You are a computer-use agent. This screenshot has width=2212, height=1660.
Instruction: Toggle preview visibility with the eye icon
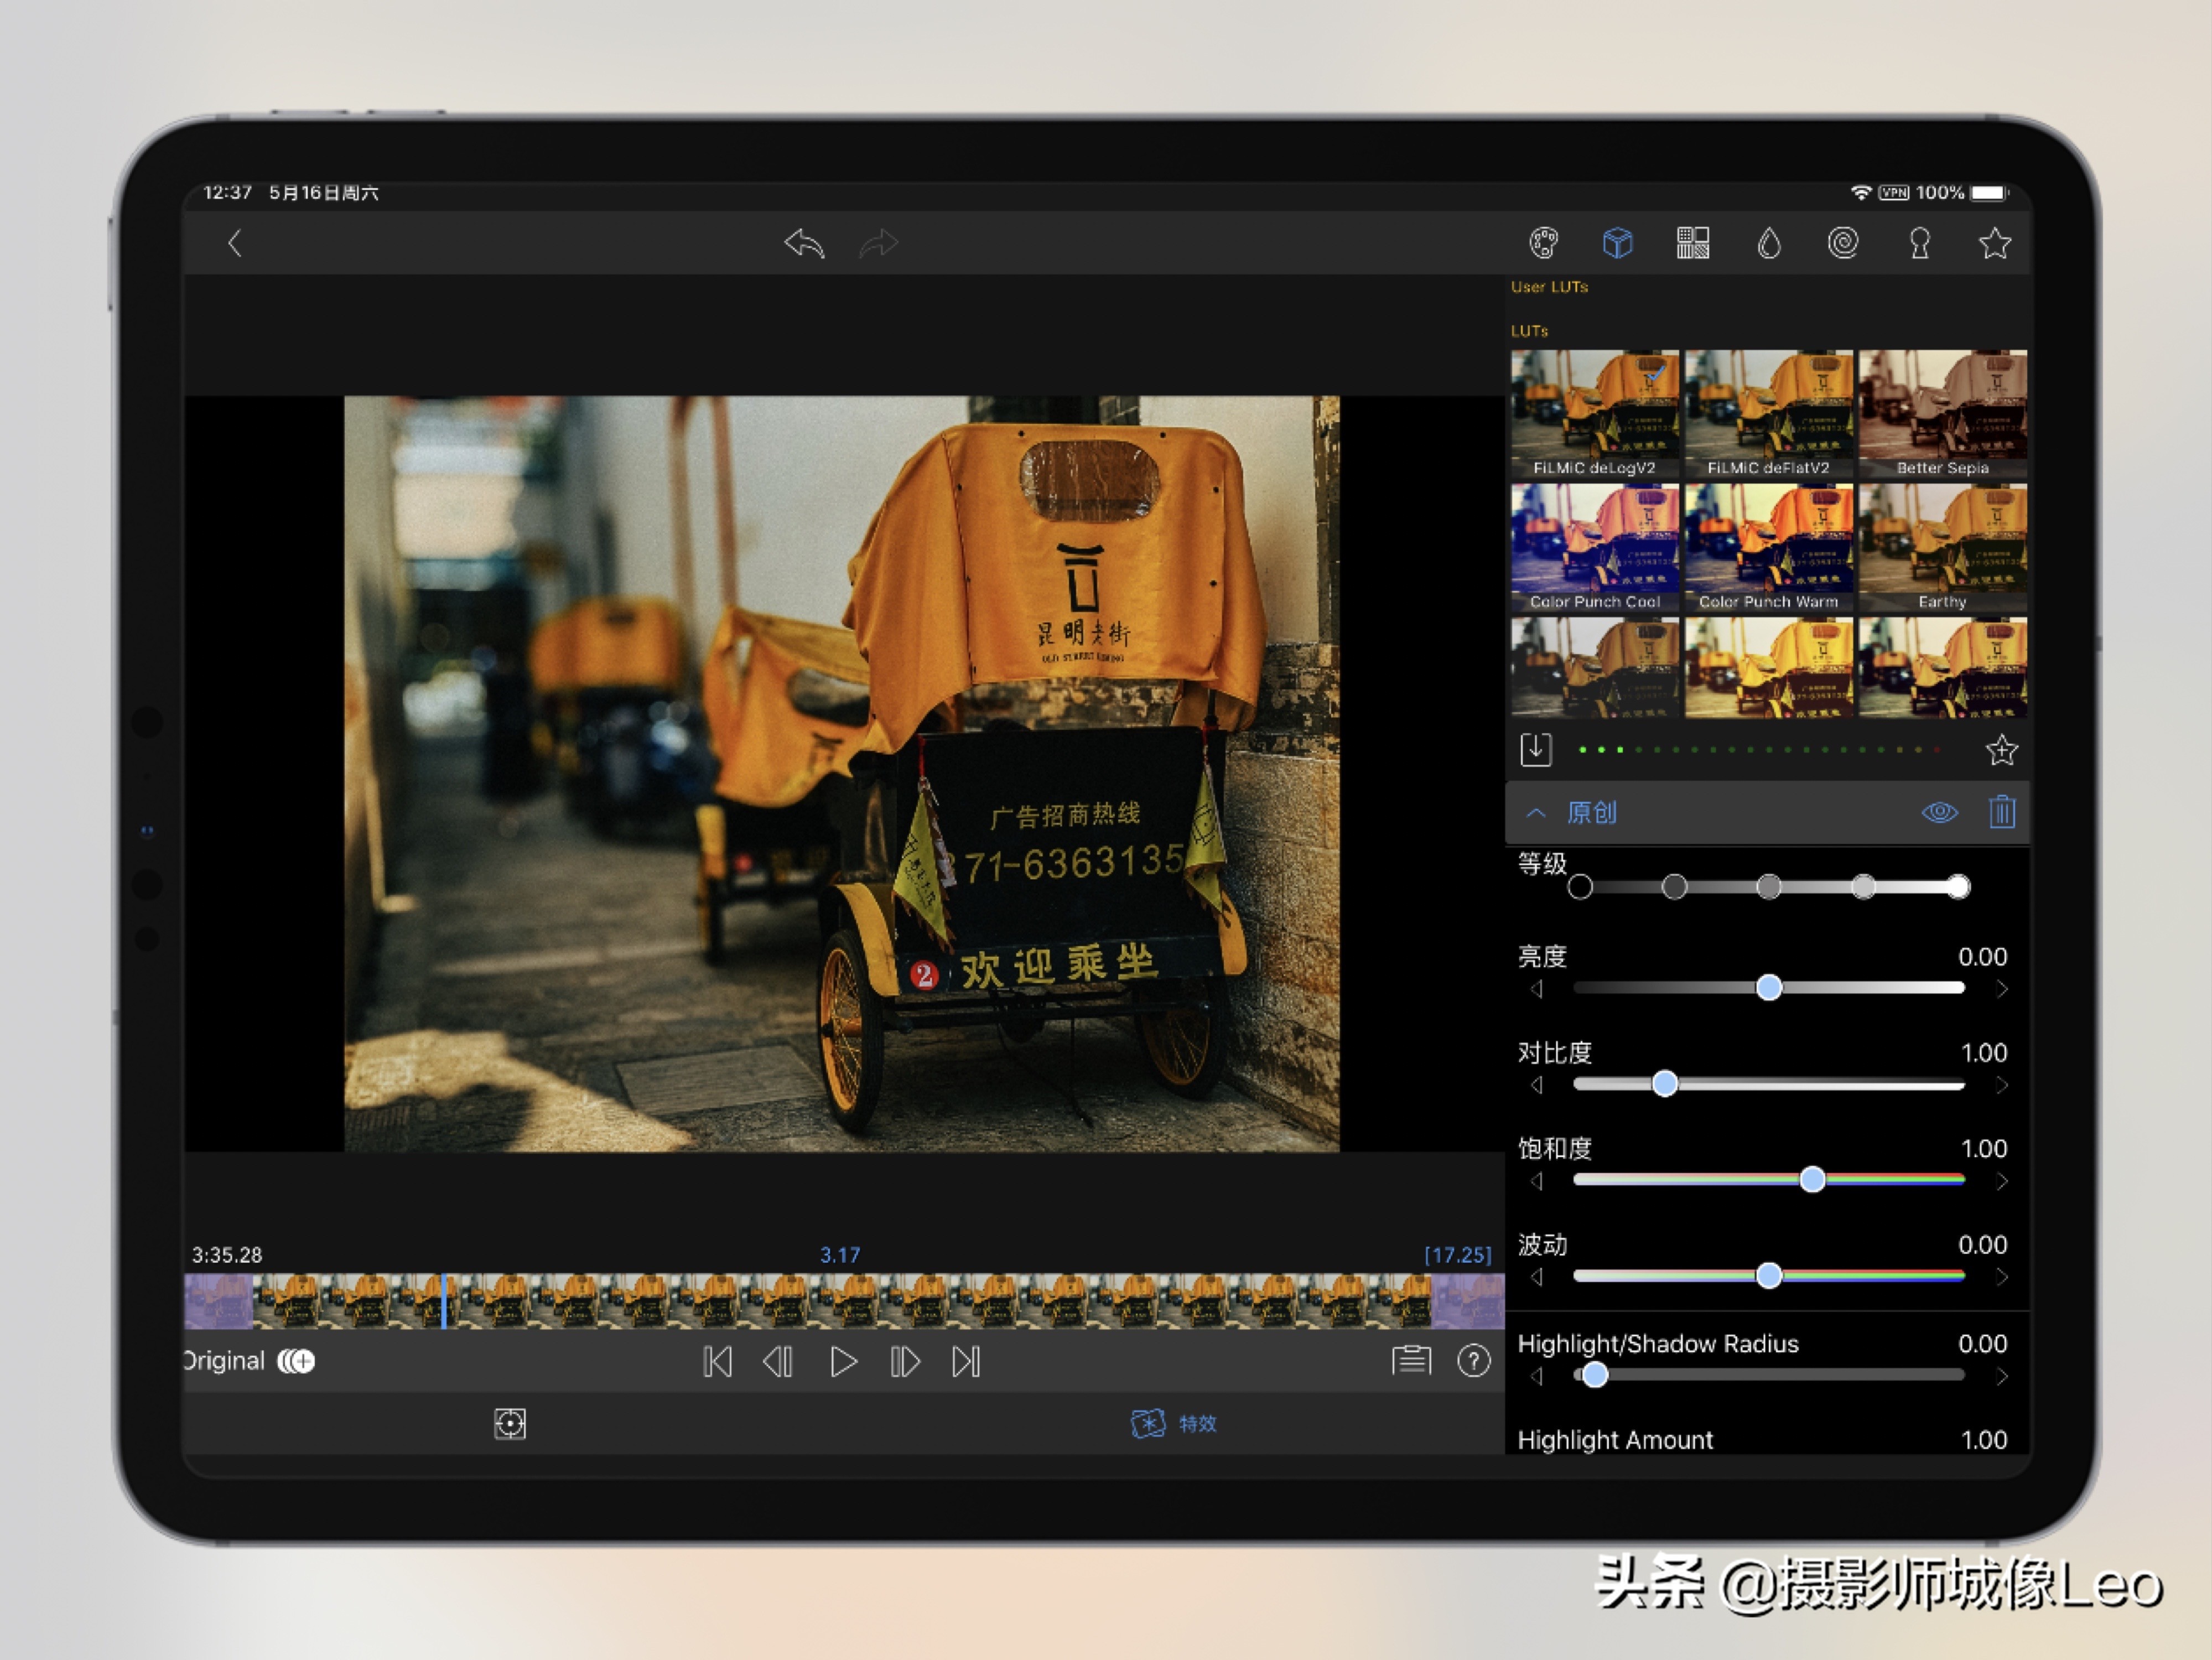pyautogui.click(x=1940, y=812)
